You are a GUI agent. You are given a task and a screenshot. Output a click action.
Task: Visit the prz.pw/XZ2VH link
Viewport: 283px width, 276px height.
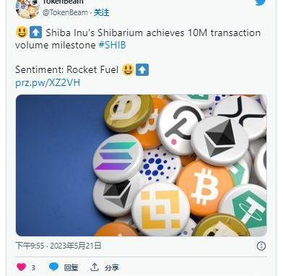pyautogui.click(x=48, y=82)
